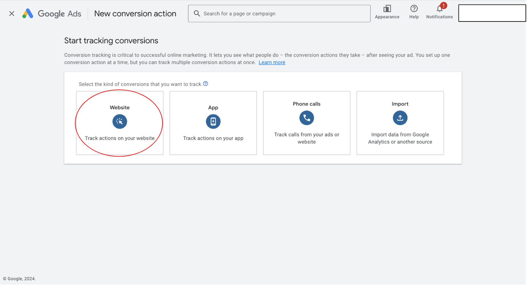The width and height of the screenshot is (527, 286).
Task: Select the App phone download icon
Action: point(213,122)
